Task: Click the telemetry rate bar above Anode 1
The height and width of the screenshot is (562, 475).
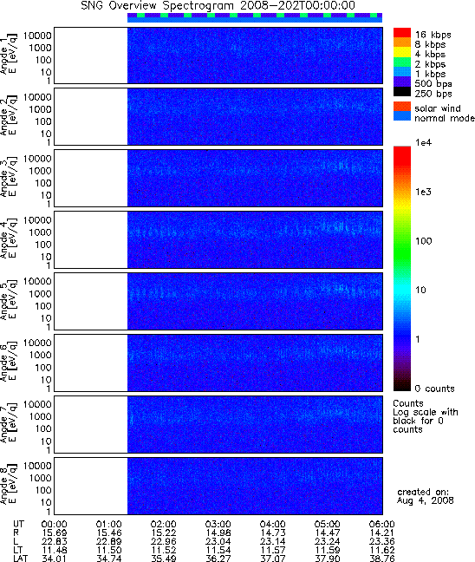Action: (255, 16)
